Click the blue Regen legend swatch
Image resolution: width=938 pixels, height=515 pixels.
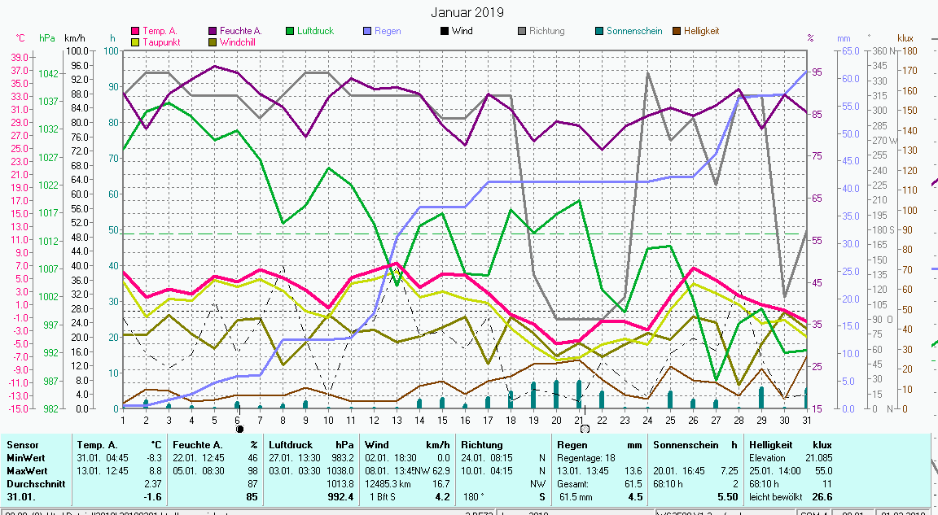[x=367, y=31]
